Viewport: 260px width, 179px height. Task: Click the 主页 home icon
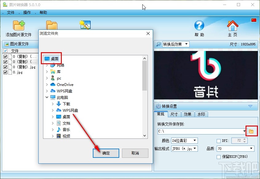(x=233, y=25)
